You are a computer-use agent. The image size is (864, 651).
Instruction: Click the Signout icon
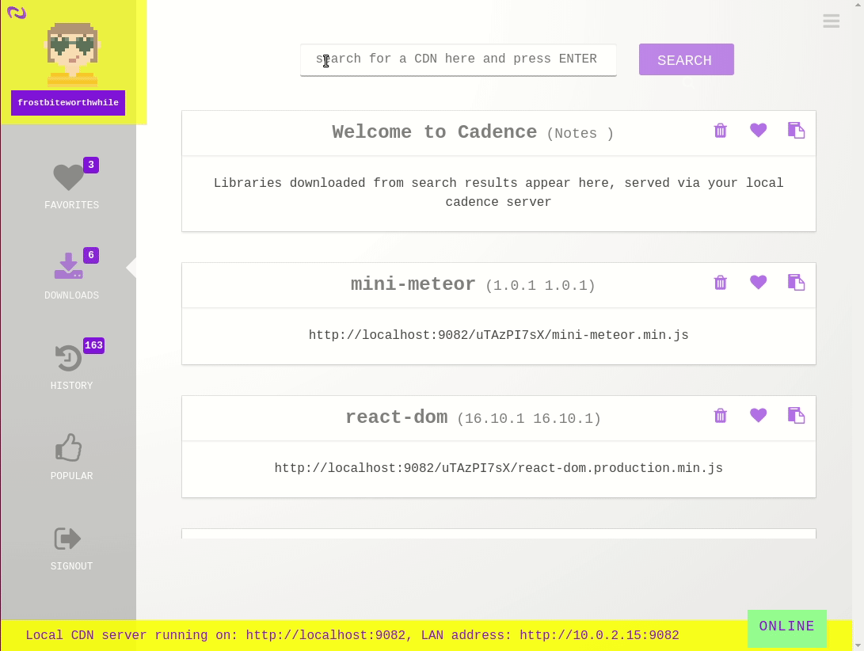click(x=68, y=539)
